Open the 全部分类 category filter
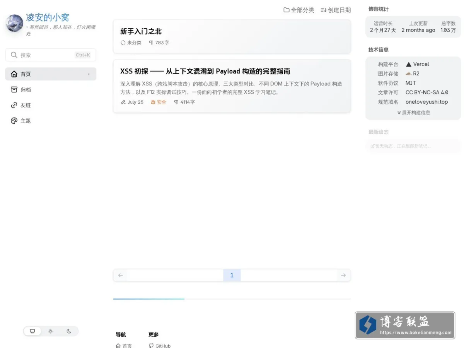464x348 pixels. point(299,10)
